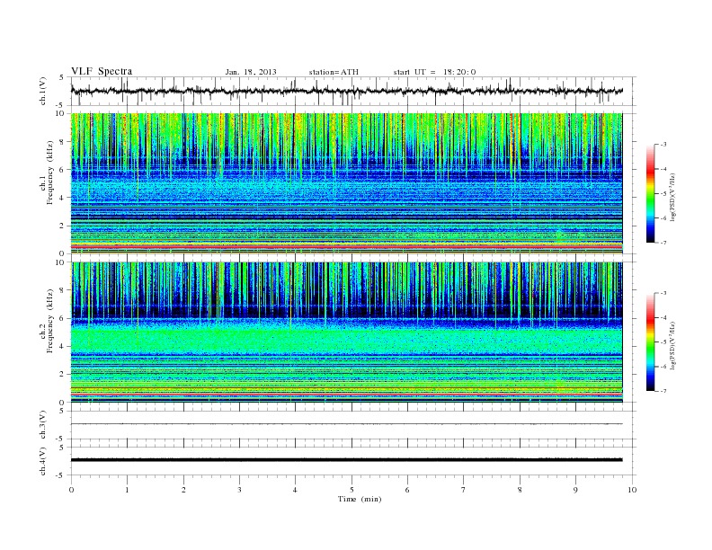Select the 'start UT = 18:20:0' label
Screen dimensions: 712x550
434,72
